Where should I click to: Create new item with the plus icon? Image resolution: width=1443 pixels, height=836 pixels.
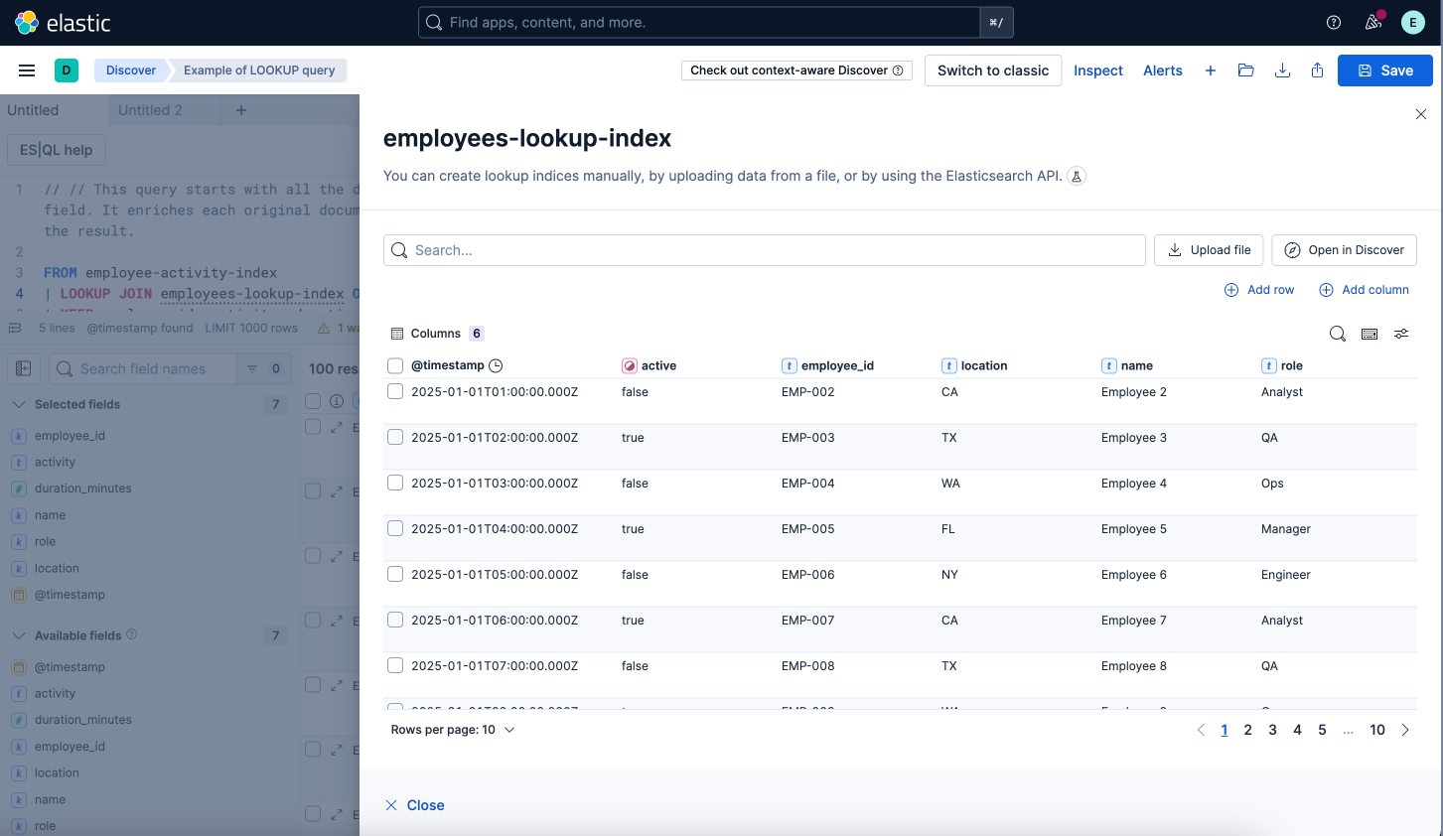[1210, 70]
